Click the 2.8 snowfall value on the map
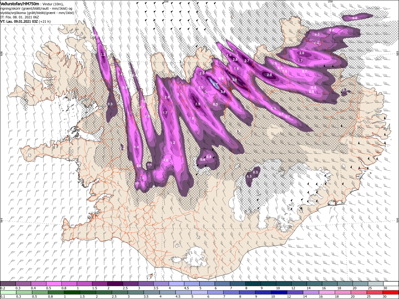Image resolution: width=399 pixels, height=299 pixels. [x=235, y=60]
